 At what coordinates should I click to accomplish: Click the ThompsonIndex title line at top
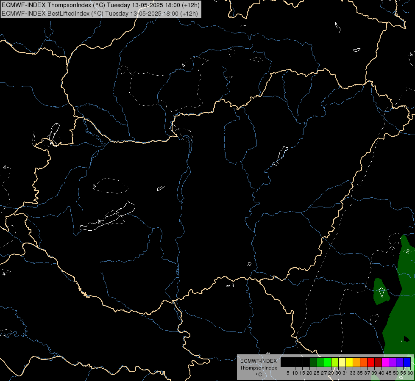click(100, 5)
